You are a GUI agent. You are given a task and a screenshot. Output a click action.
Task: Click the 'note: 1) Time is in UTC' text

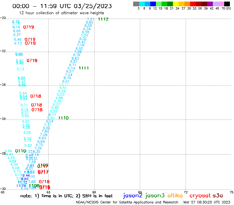pos(47,196)
